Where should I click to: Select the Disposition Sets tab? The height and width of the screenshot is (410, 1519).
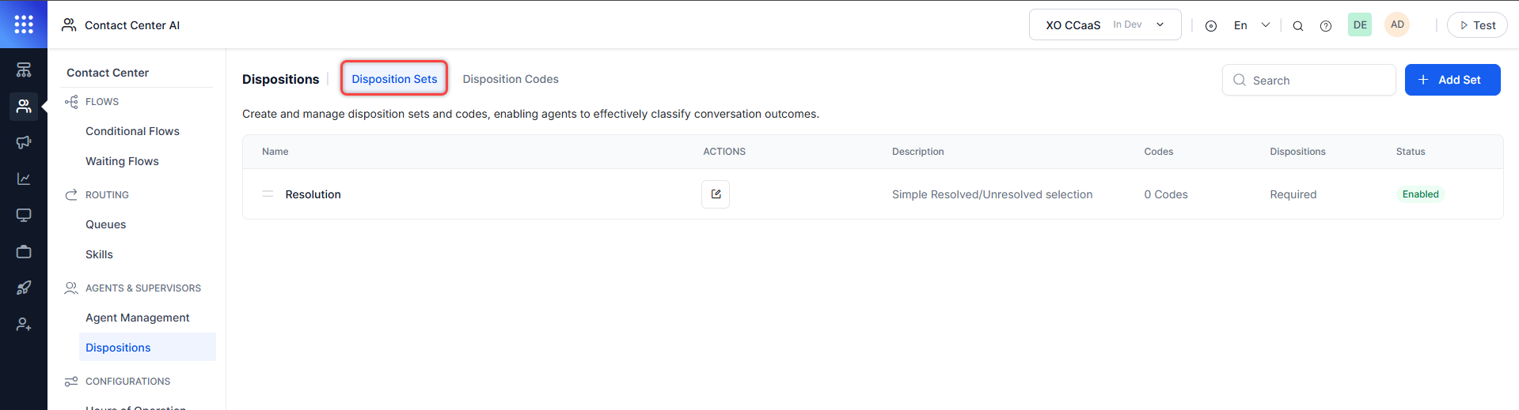pyautogui.click(x=394, y=79)
